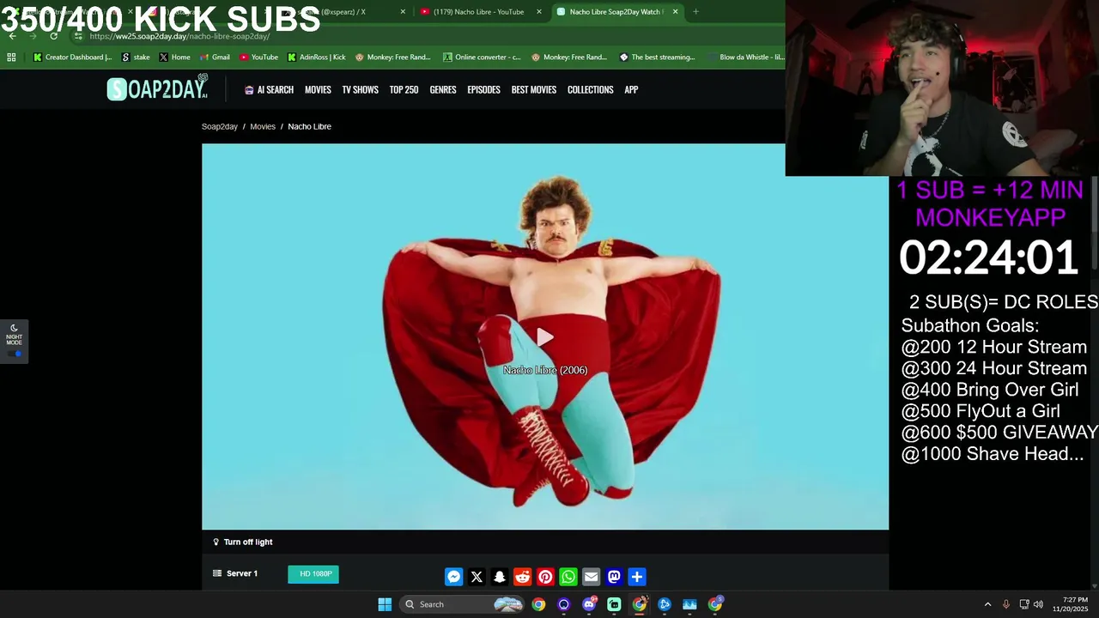Open the YouTube bookmark
1099x618 pixels.
pyautogui.click(x=258, y=58)
